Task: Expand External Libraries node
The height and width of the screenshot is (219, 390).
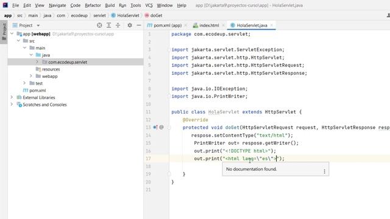Action: click(x=12, y=97)
